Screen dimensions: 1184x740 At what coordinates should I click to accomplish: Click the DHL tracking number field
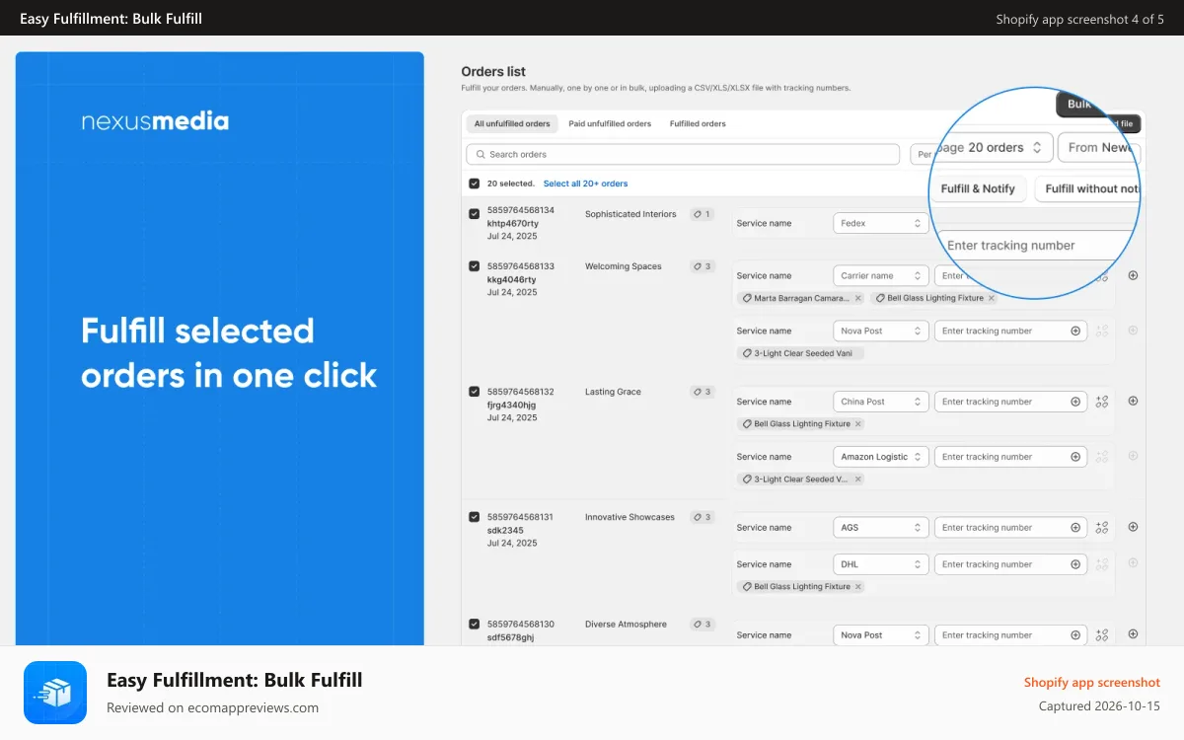coord(1011,564)
